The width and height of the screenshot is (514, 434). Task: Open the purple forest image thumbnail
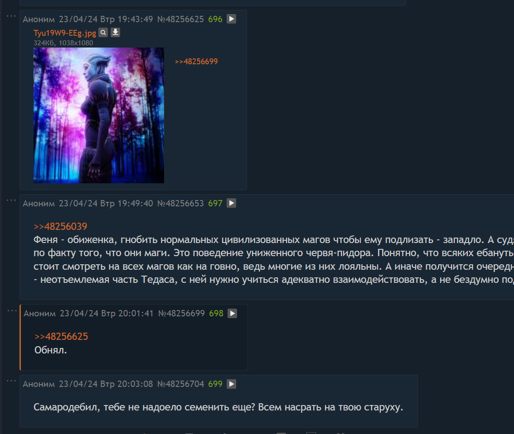99,115
